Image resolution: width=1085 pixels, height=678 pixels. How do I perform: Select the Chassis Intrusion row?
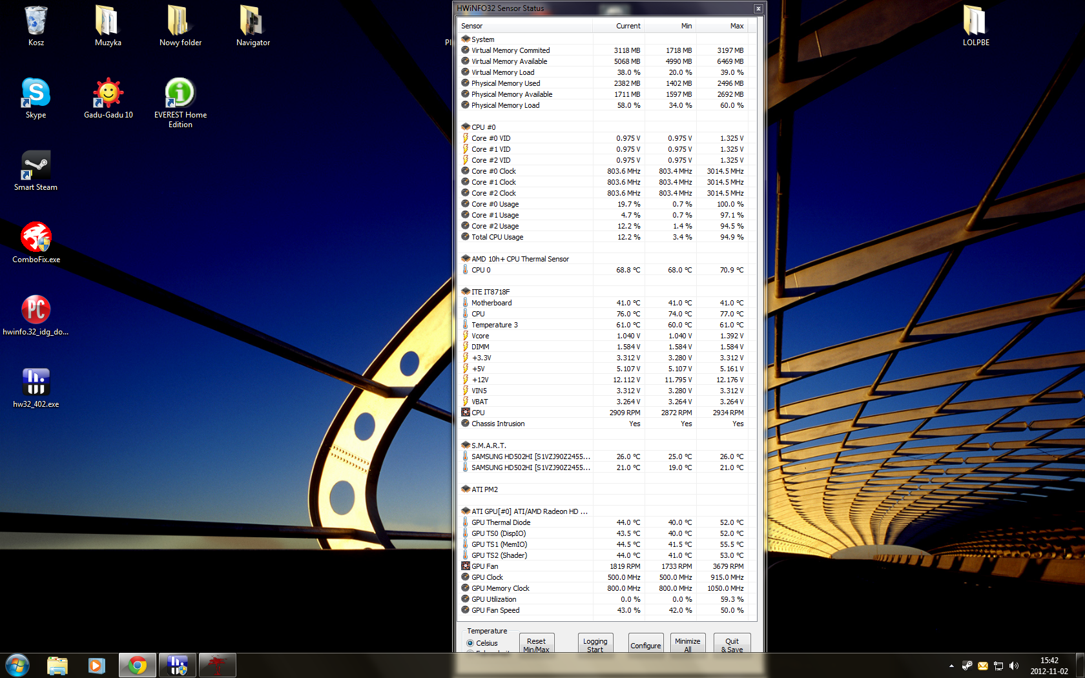pyautogui.click(x=603, y=424)
